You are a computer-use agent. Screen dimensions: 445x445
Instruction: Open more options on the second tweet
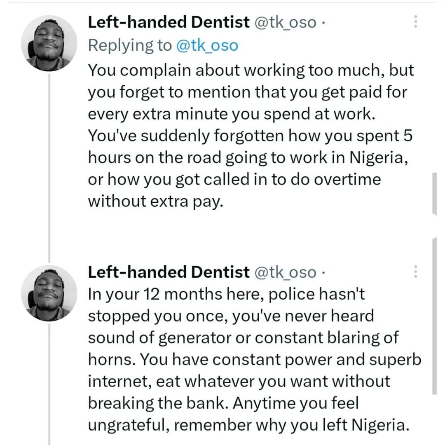click(x=416, y=271)
